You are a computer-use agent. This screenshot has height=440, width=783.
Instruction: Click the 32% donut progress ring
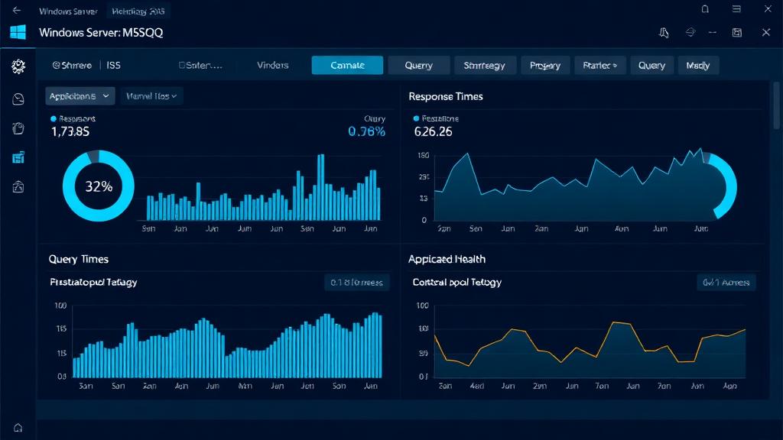(98, 186)
